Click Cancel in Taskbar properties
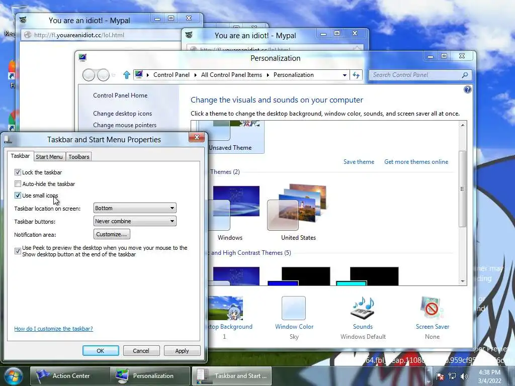 click(141, 350)
